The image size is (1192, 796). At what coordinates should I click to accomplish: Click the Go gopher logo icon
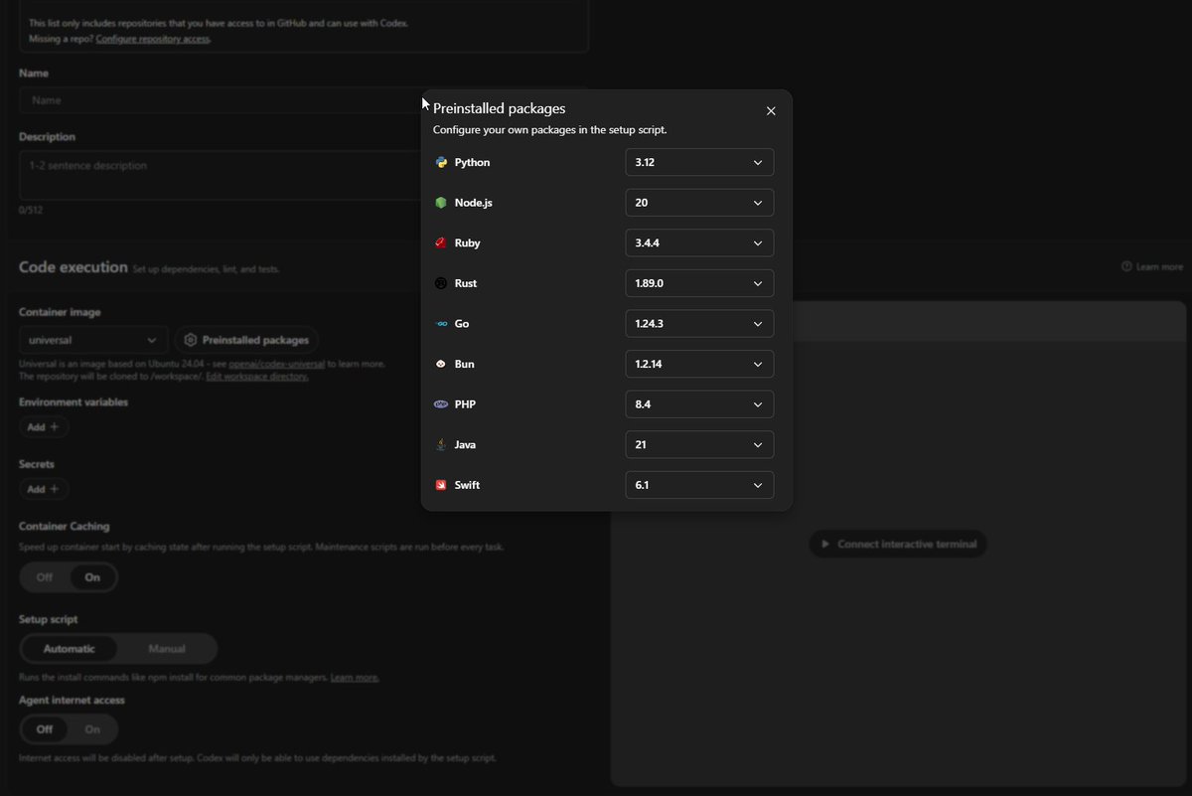click(441, 324)
